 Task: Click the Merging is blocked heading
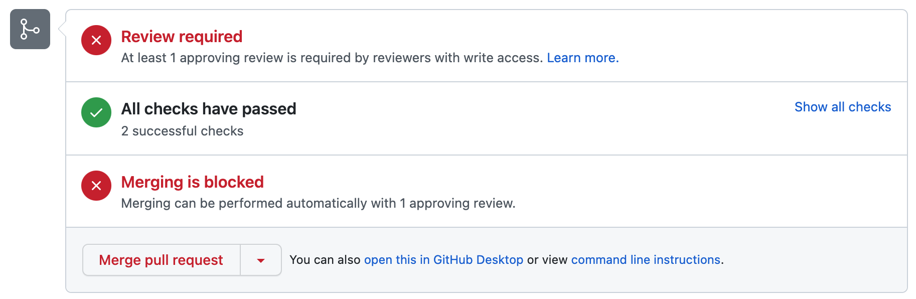192,182
